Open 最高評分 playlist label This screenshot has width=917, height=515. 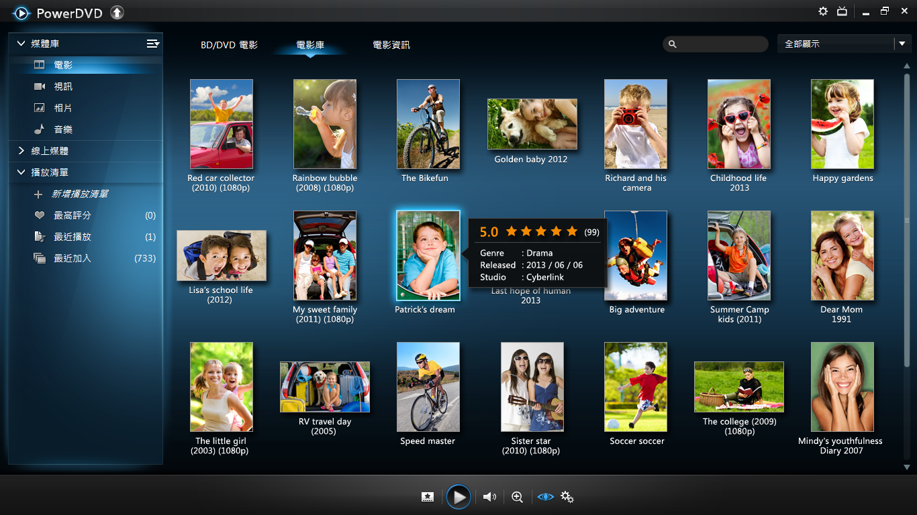click(73, 215)
